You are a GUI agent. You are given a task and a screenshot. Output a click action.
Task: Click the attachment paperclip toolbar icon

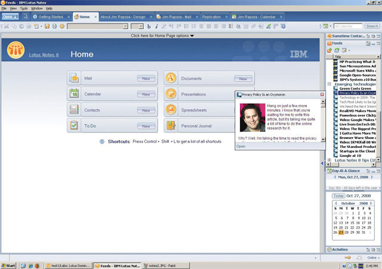point(253,26)
